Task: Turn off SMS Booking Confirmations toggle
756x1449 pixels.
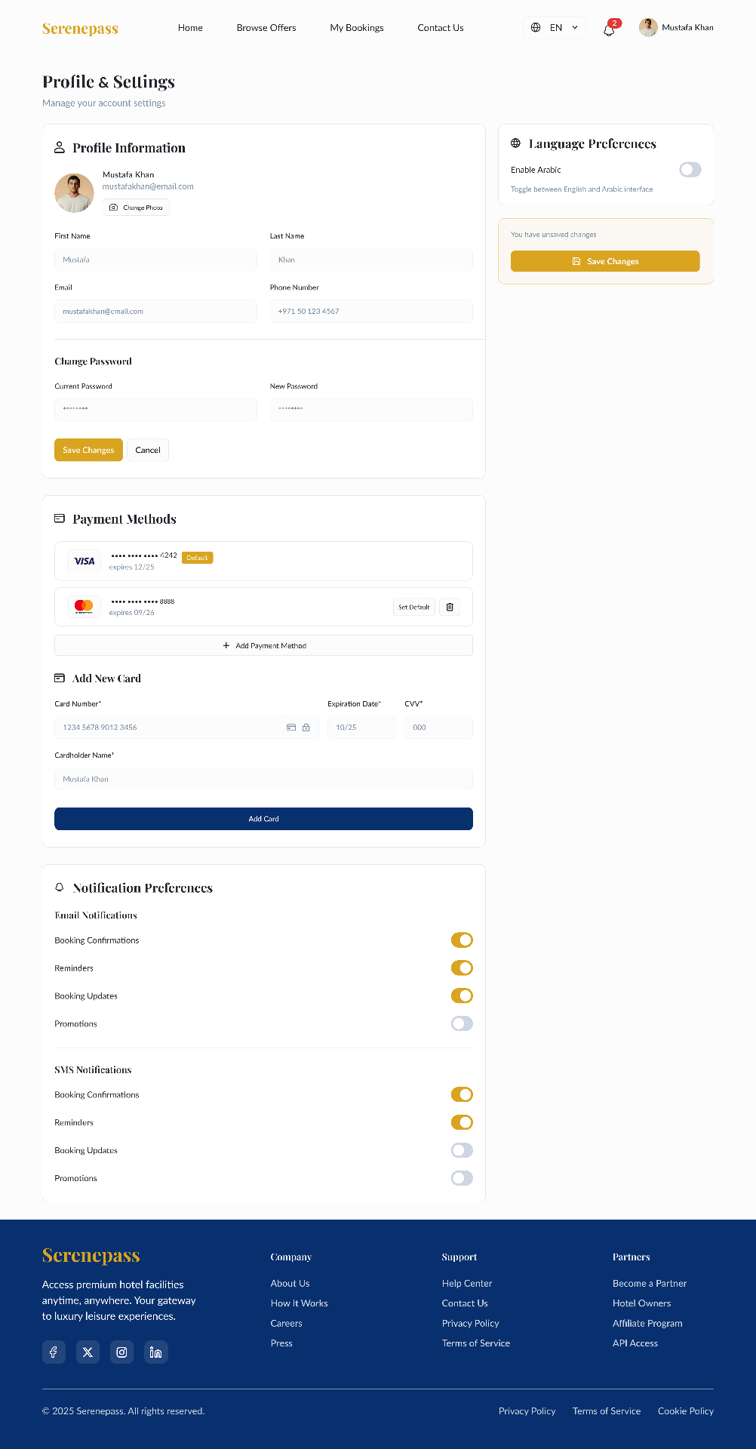Action: [x=462, y=1094]
